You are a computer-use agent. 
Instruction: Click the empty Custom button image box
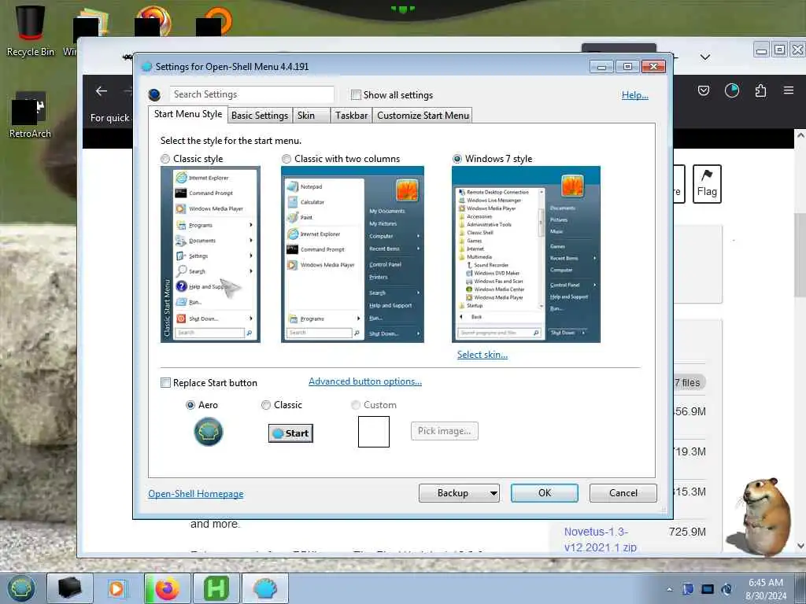click(374, 432)
